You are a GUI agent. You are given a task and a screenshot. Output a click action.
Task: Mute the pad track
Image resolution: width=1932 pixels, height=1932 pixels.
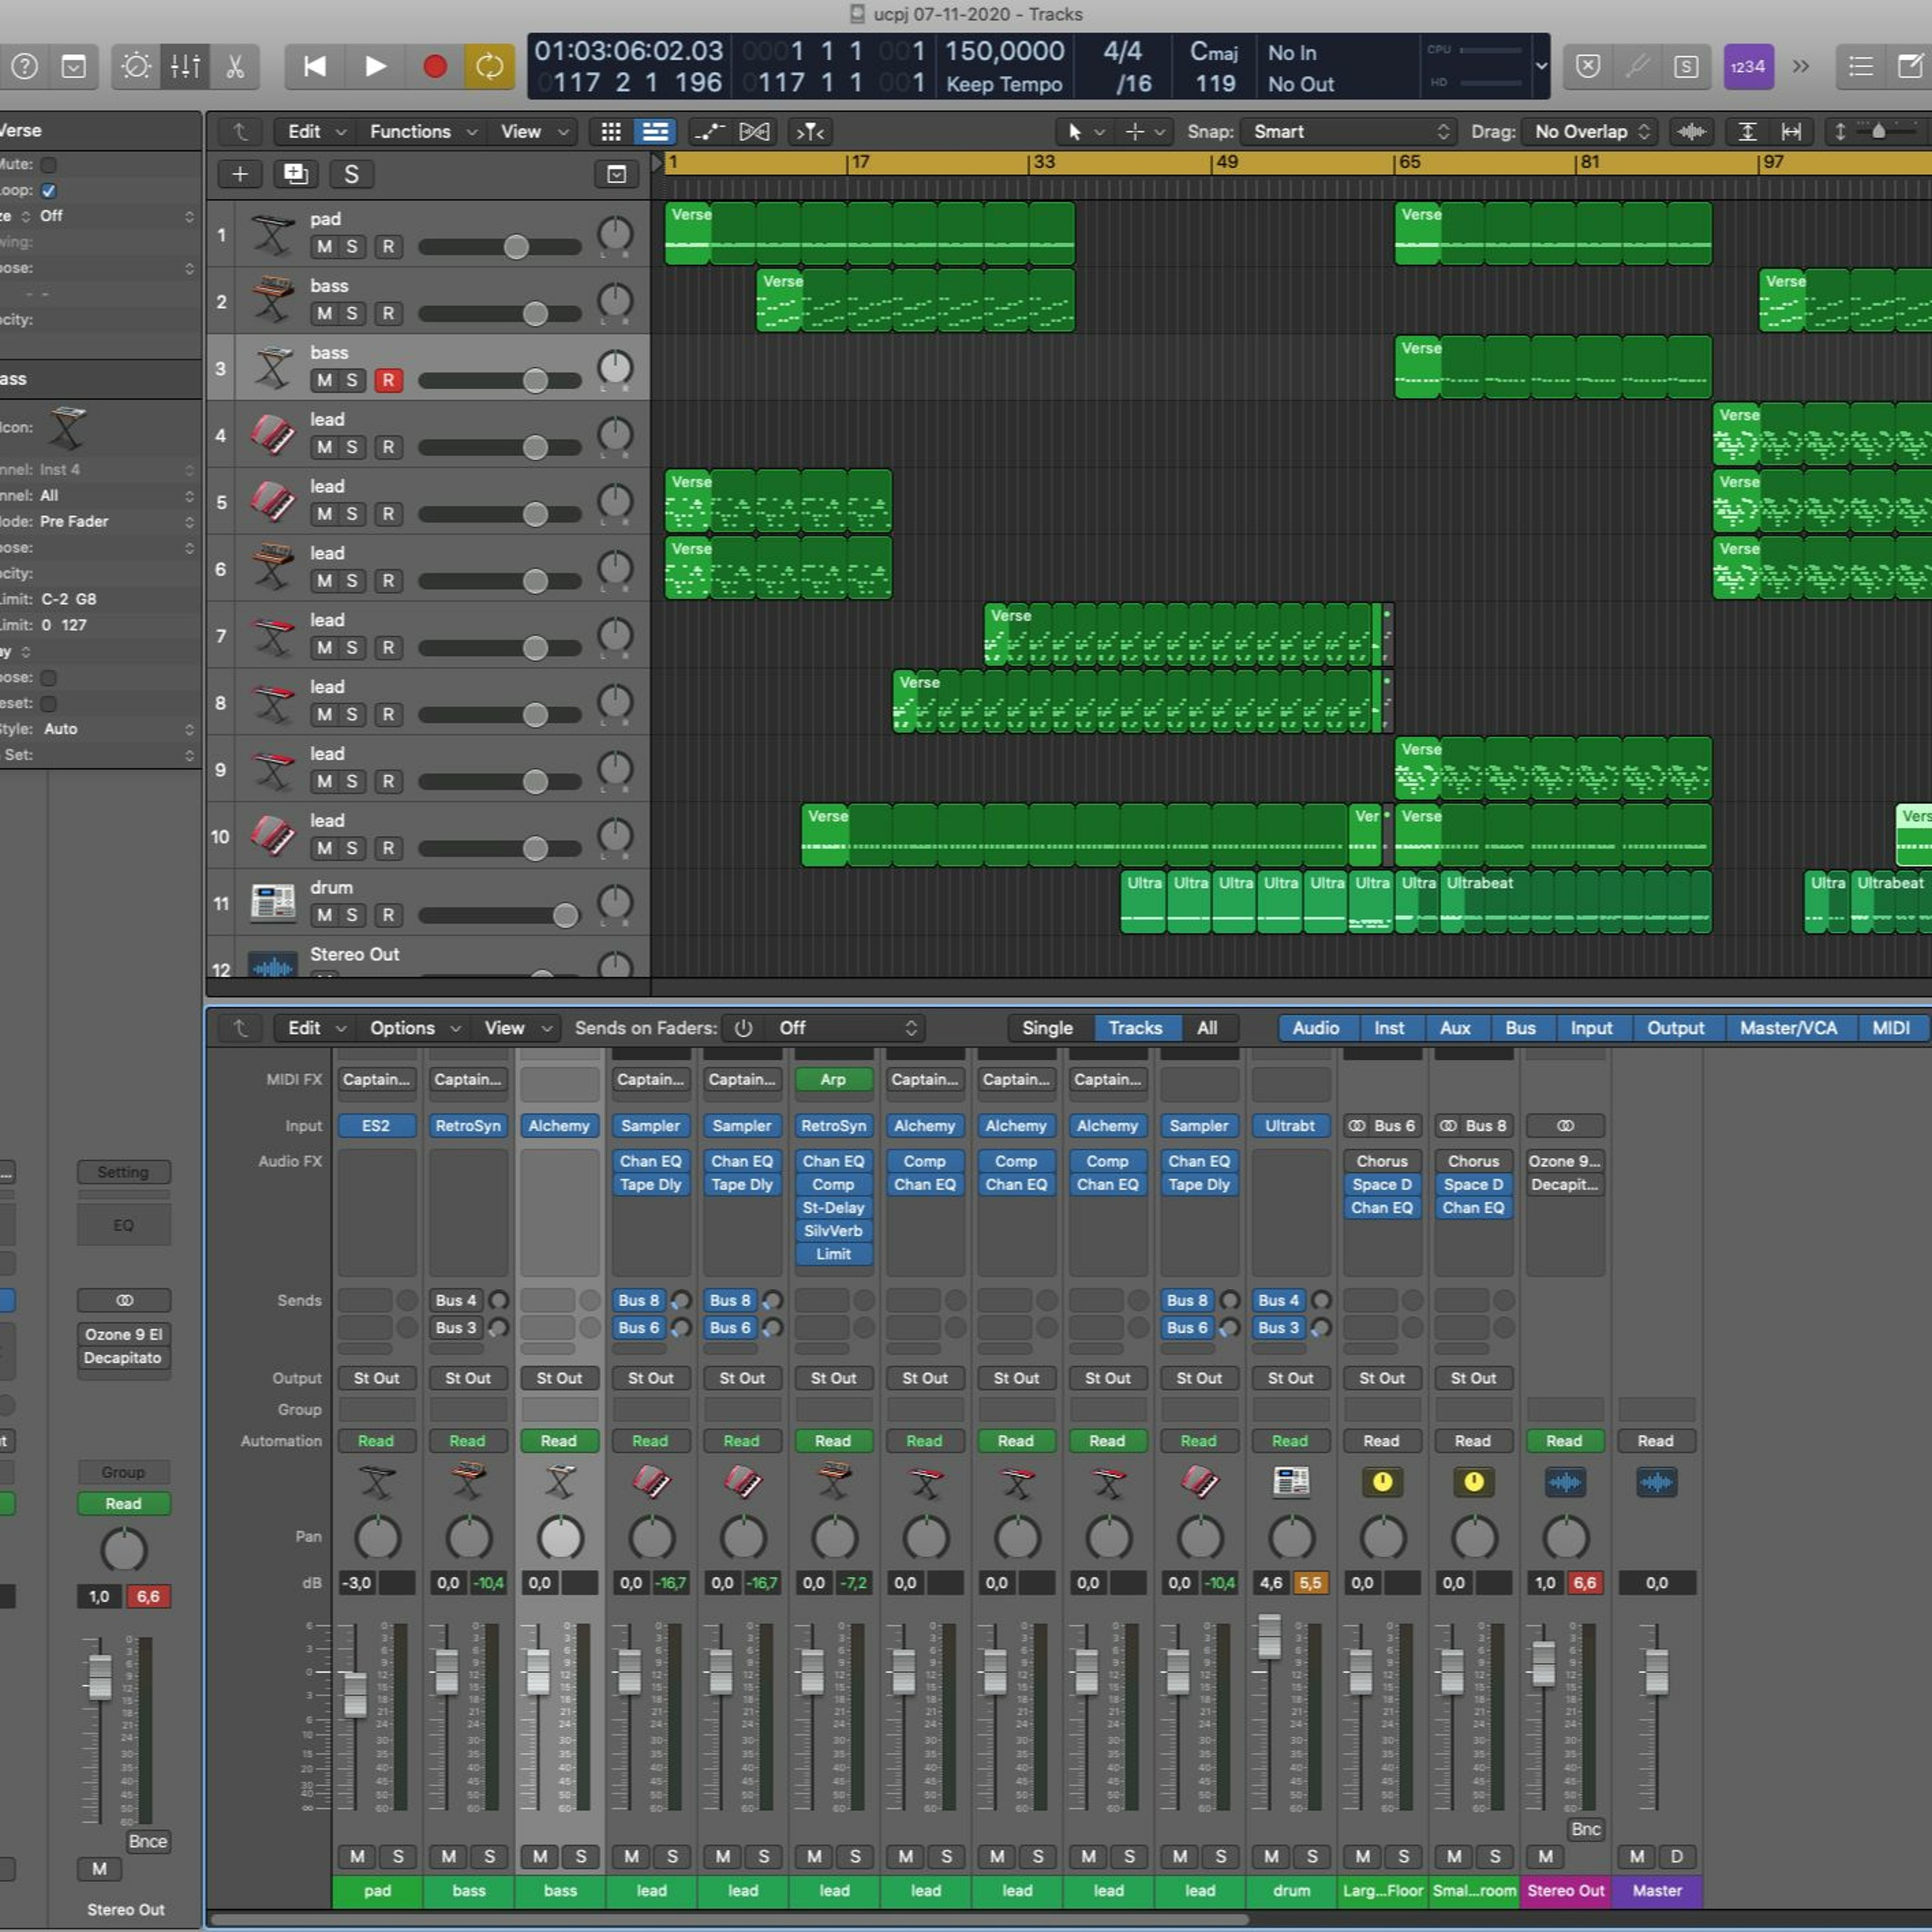pyautogui.click(x=324, y=247)
